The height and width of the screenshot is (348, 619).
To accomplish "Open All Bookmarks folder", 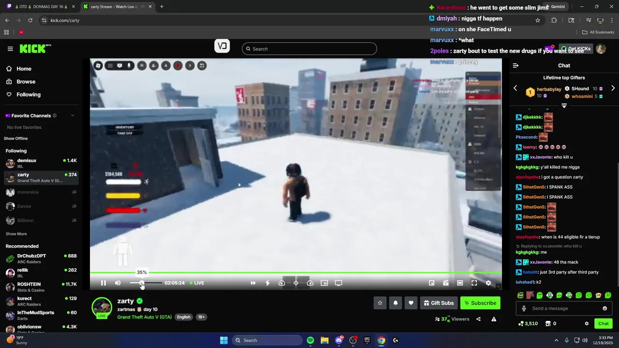I will (598, 32).
